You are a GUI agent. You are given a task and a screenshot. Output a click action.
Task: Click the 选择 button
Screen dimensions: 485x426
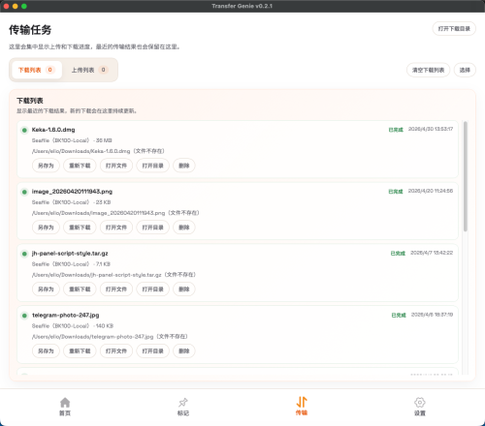(465, 70)
